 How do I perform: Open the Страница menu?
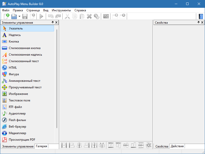(x=33, y=10)
